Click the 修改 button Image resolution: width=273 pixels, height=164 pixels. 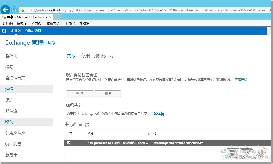[x=79, y=93]
